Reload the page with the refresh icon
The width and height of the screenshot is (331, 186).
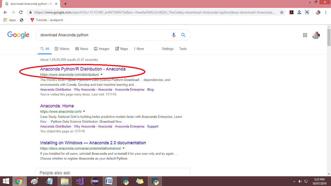21,13
